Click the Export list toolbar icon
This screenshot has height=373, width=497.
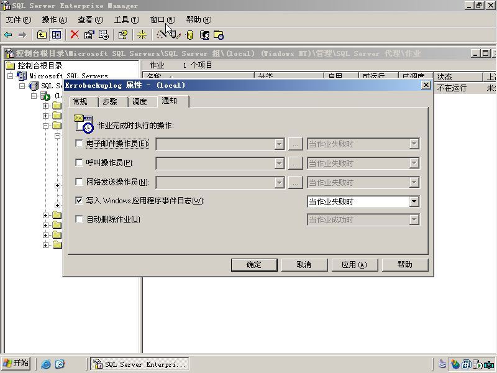(104, 35)
